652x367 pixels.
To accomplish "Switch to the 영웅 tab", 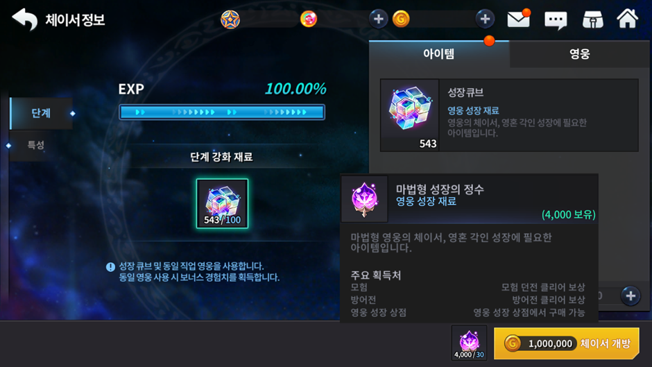I will click(x=580, y=53).
